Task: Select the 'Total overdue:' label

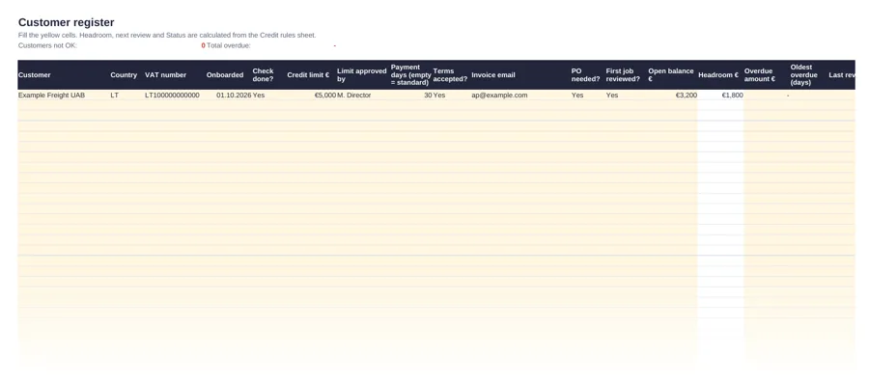Action: (228, 45)
